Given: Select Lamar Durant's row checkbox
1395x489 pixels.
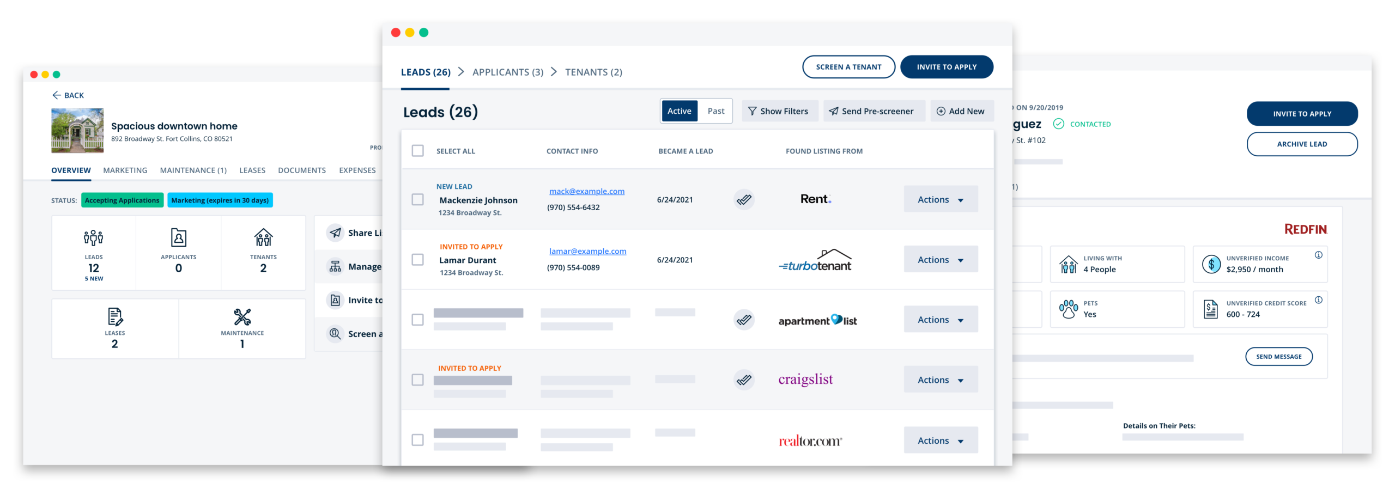Looking at the screenshot, I should coord(417,260).
